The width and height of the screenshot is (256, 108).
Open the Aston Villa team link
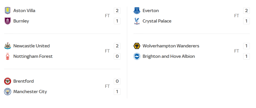tap(24, 11)
